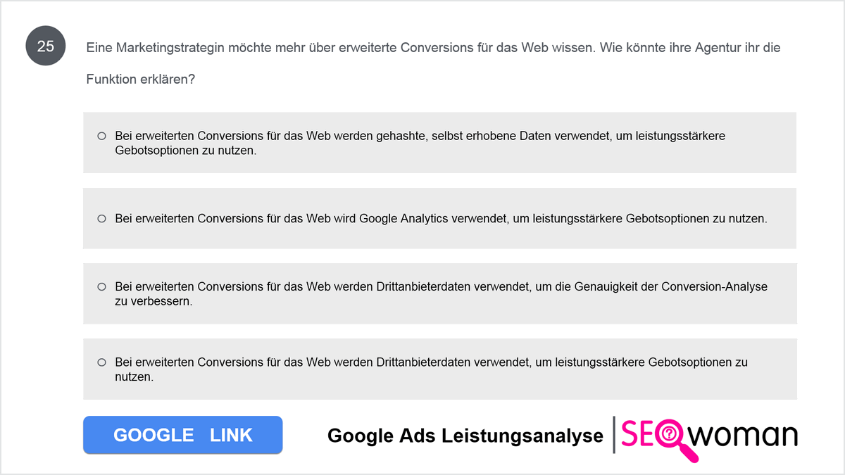Click the 'Google Ads Leistungsanalyse' heading
Image resolution: width=845 pixels, height=475 pixels.
tap(465, 436)
